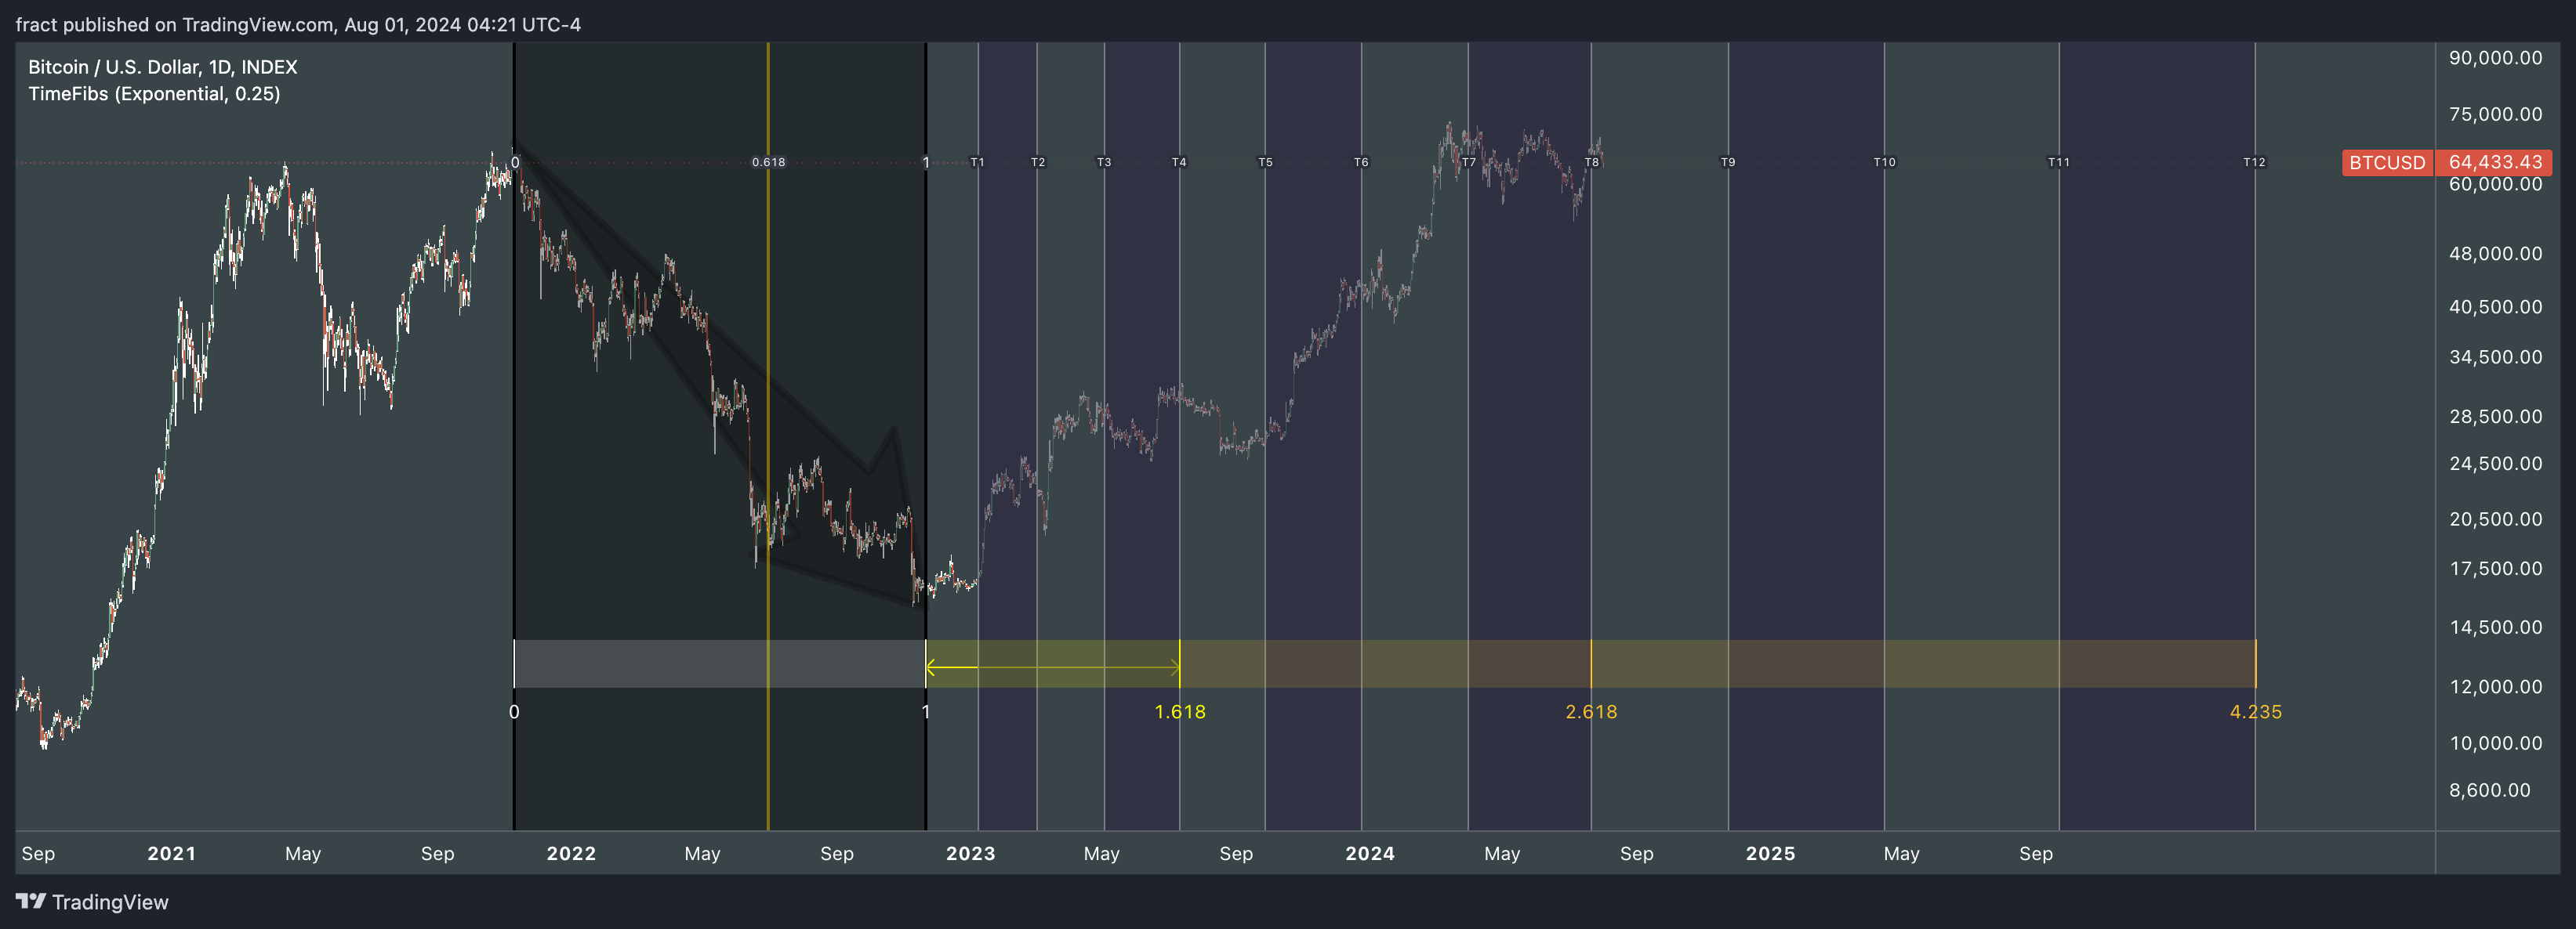Click the 34,500.00 price axis label
The image size is (2576, 929).
[x=2495, y=358]
